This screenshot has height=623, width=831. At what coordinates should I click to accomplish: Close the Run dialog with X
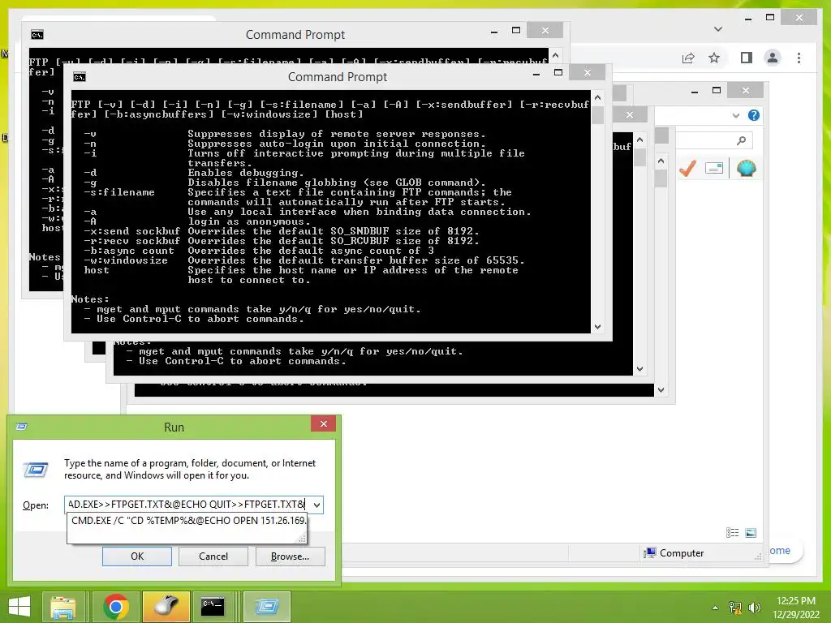click(323, 423)
